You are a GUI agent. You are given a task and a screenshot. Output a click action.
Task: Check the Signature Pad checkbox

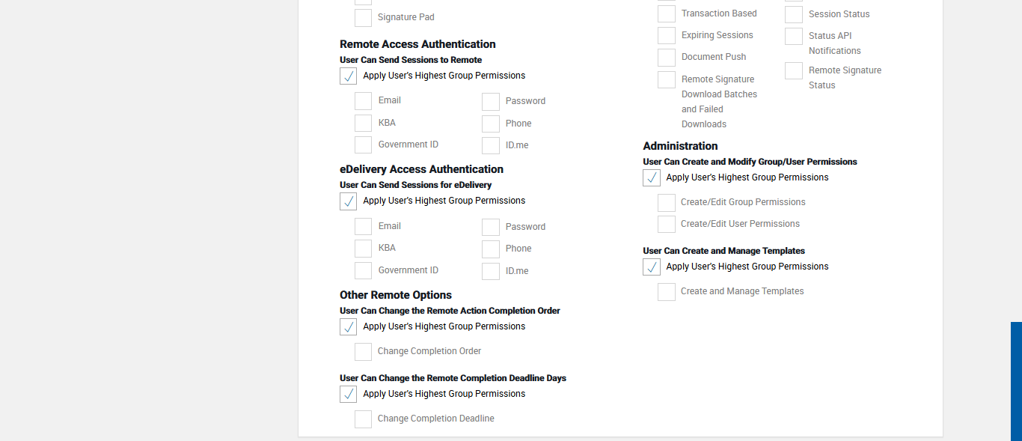363,18
